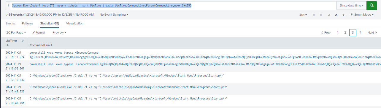Go to results page 4
The image size is (381, 108).
click(x=360, y=33)
